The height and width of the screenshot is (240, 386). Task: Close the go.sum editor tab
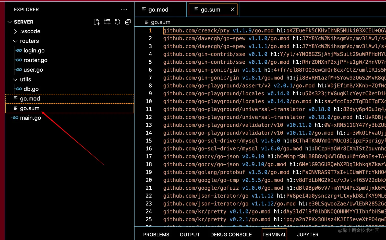(233, 9)
